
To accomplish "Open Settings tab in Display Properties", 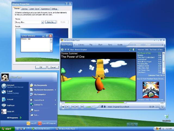I will pyautogui.click(x=54, y=9).
